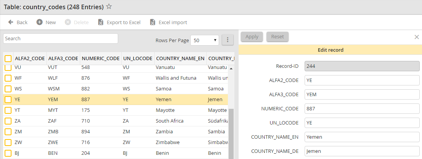Click the ZAF code cell
422x159 pixels.
(53, 121)
